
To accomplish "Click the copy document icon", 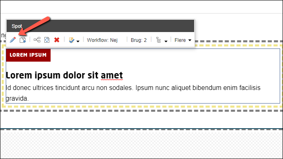I will (23, 40).
